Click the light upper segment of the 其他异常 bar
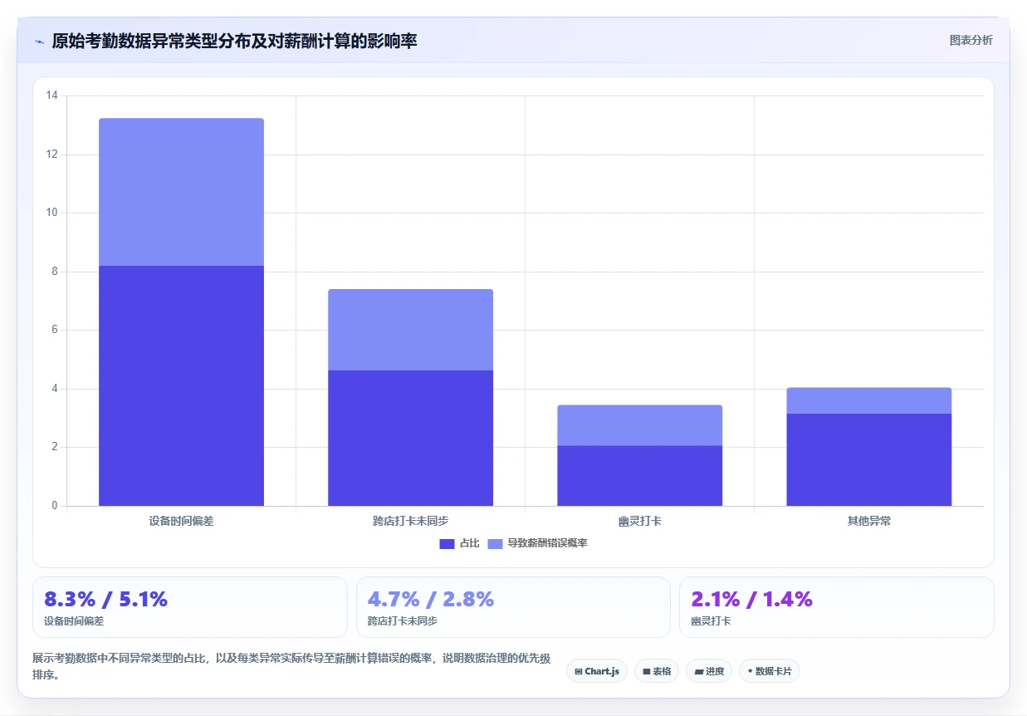Image resolution: width=1027 pixels, height=716 pixels. [868, 400]
